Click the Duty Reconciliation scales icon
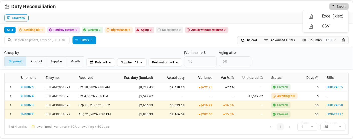Image resolution: width=353 pixels, height=139 pixels. pyautogui.click(x=7, y=6)
